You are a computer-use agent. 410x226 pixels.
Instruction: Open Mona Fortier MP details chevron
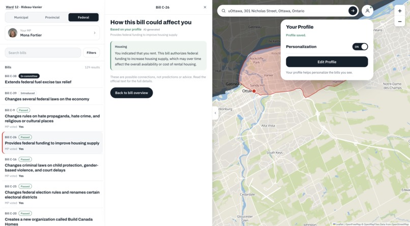click(x=95, y=33)
